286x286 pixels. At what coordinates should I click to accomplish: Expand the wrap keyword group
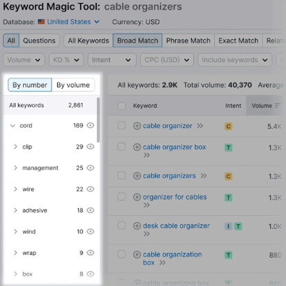tap(15, 253)
